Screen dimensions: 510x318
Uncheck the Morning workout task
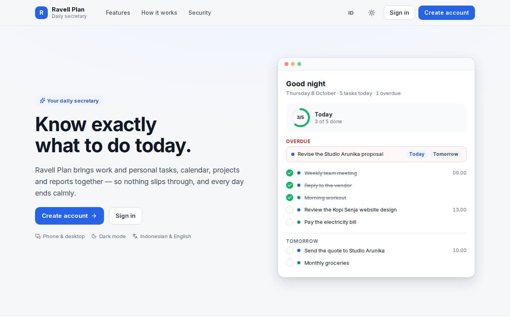(x=290, y=198)
